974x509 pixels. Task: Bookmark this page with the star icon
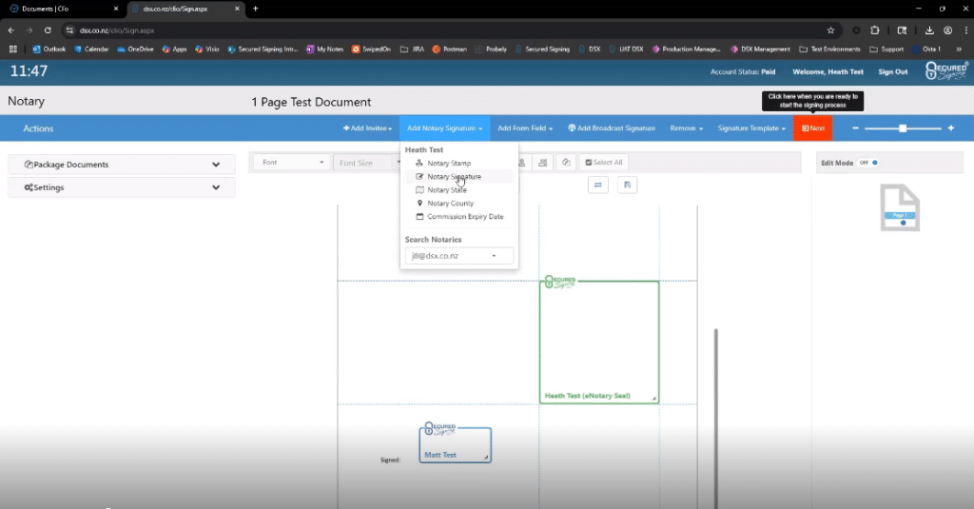click(830, 29)
